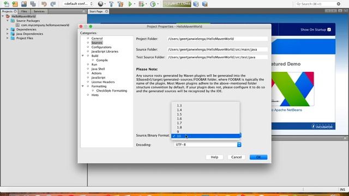The height and width of the screenshot is (196, 349).
Task: Open the Encoding UTF-8 dropdown
Action: [207, 145]
